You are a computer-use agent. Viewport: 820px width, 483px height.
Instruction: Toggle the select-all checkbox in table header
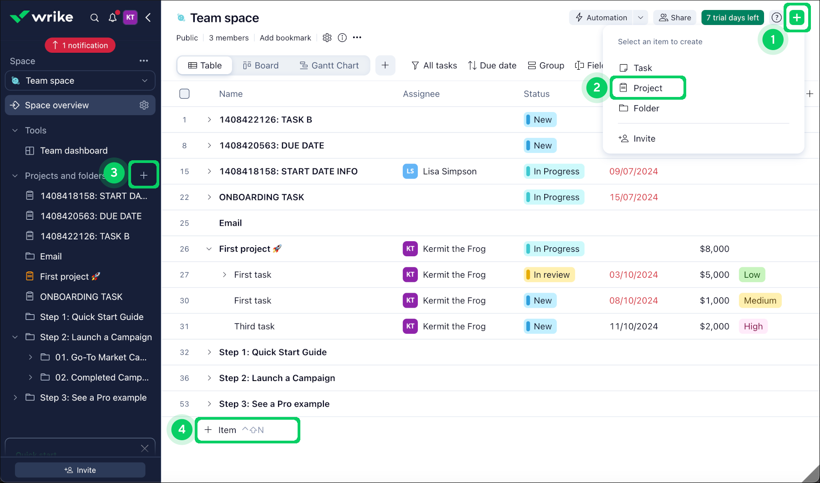point(184,94)
